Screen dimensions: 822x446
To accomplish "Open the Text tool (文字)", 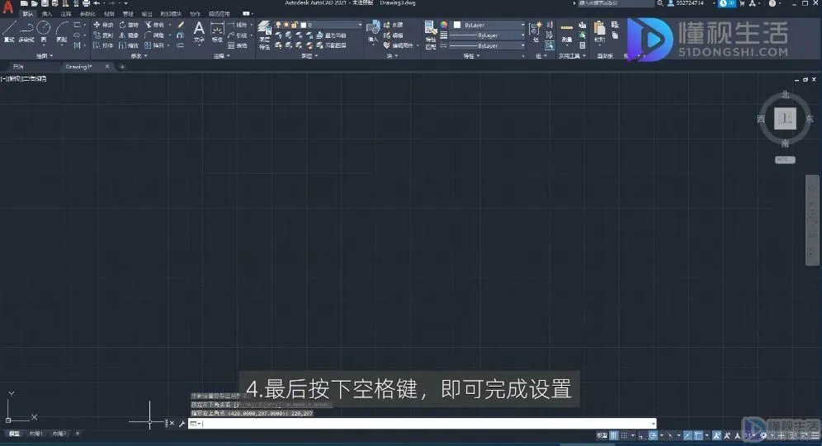I will 199,31.
